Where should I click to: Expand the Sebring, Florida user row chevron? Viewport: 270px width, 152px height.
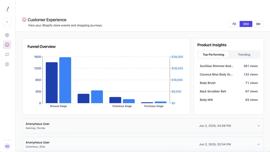(x=259, y=126)
